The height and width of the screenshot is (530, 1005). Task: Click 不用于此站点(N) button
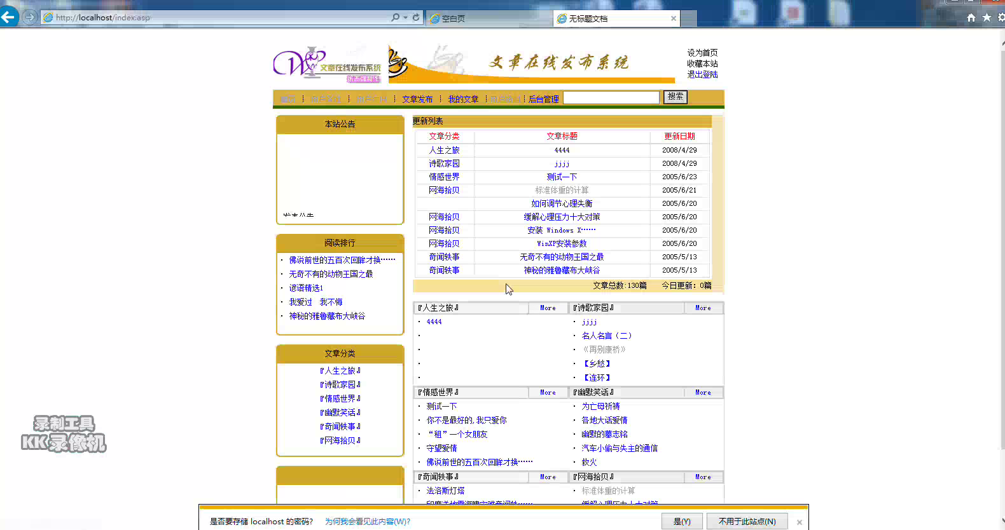(747, 521)
